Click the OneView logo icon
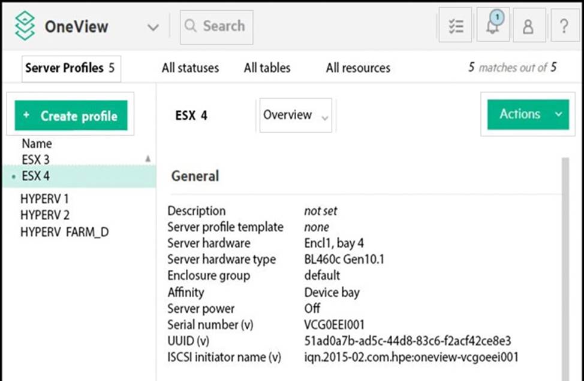This screenshot has height=381, width=584. click(x=25, y=27)
